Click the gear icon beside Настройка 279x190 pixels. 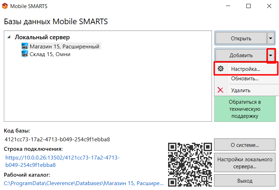[221, 69]
